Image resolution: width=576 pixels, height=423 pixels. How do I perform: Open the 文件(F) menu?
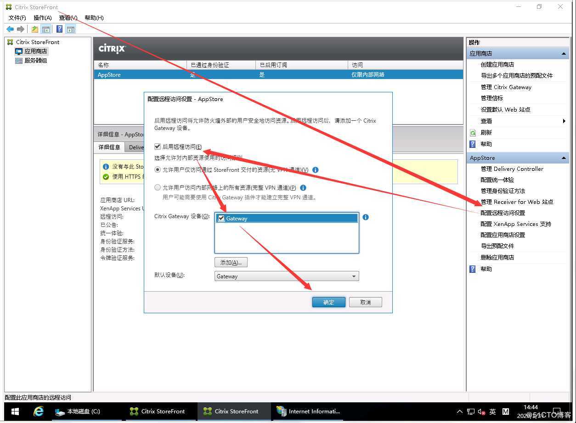click(17, 17)
